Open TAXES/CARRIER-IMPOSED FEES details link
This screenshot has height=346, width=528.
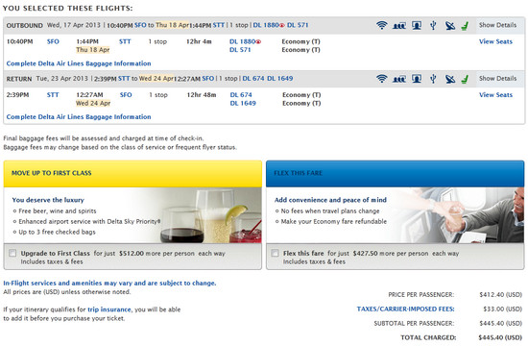(405, 309)
